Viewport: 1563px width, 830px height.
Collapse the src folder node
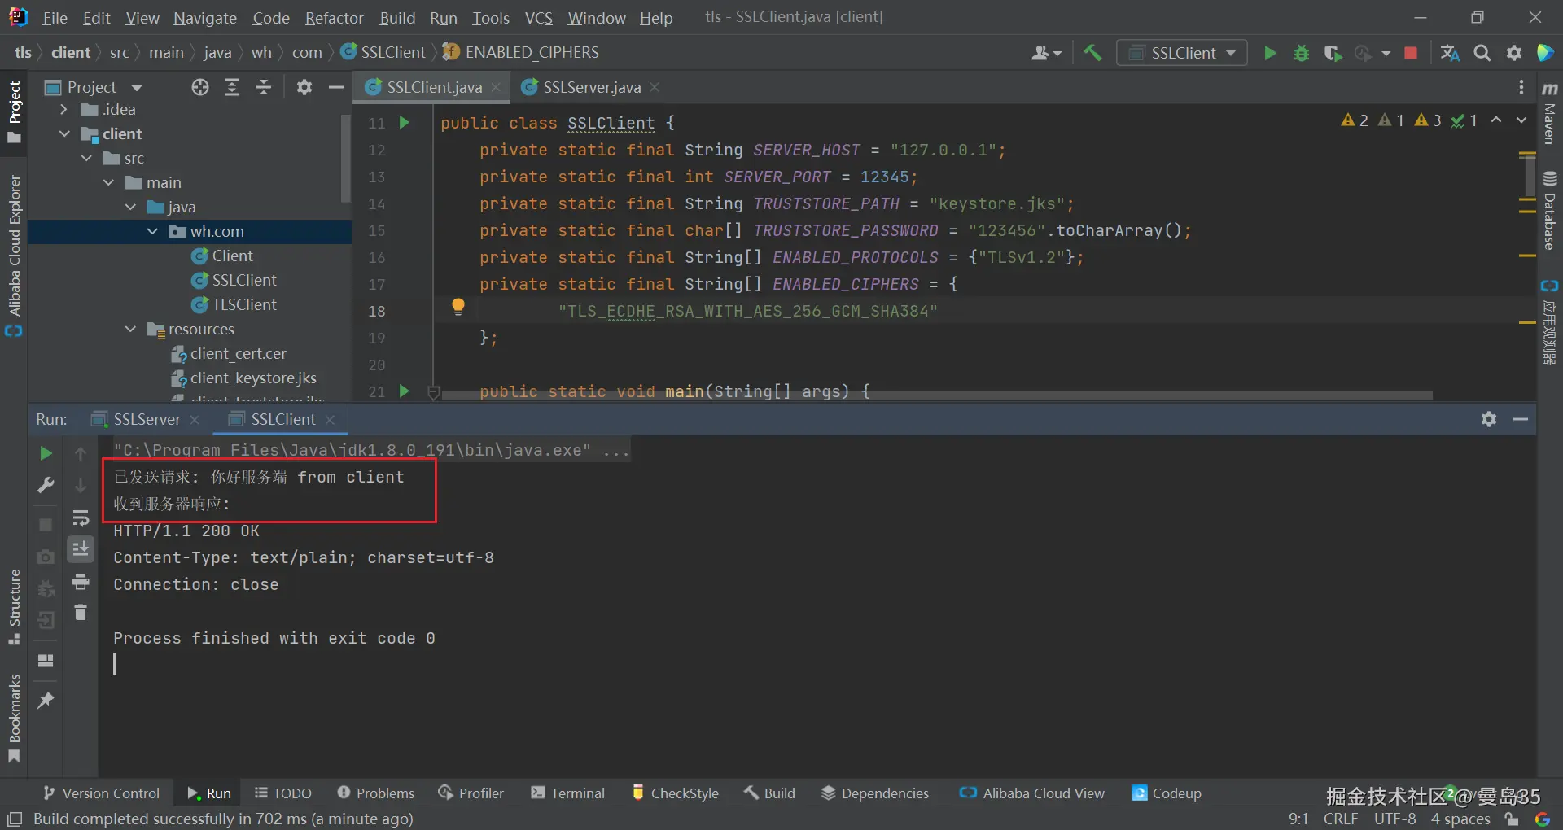point(86,158)
